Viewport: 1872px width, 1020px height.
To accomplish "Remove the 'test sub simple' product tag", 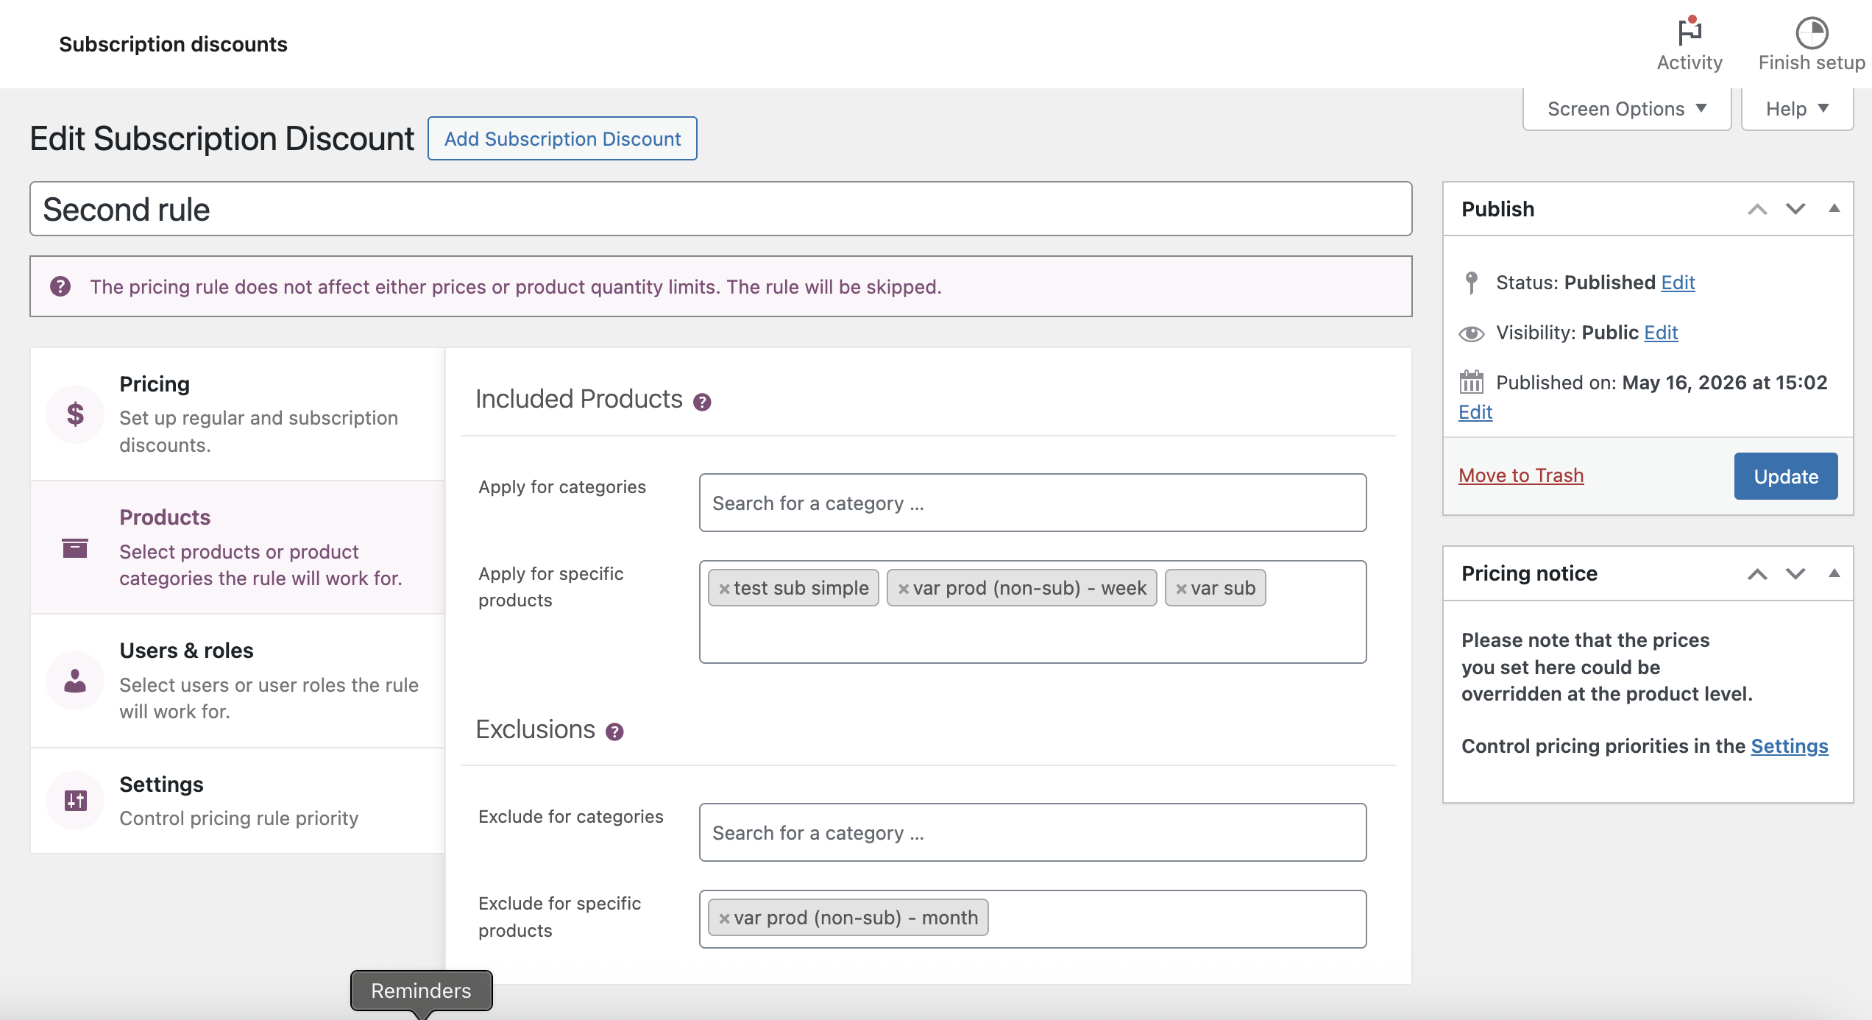I will point(724,589).
